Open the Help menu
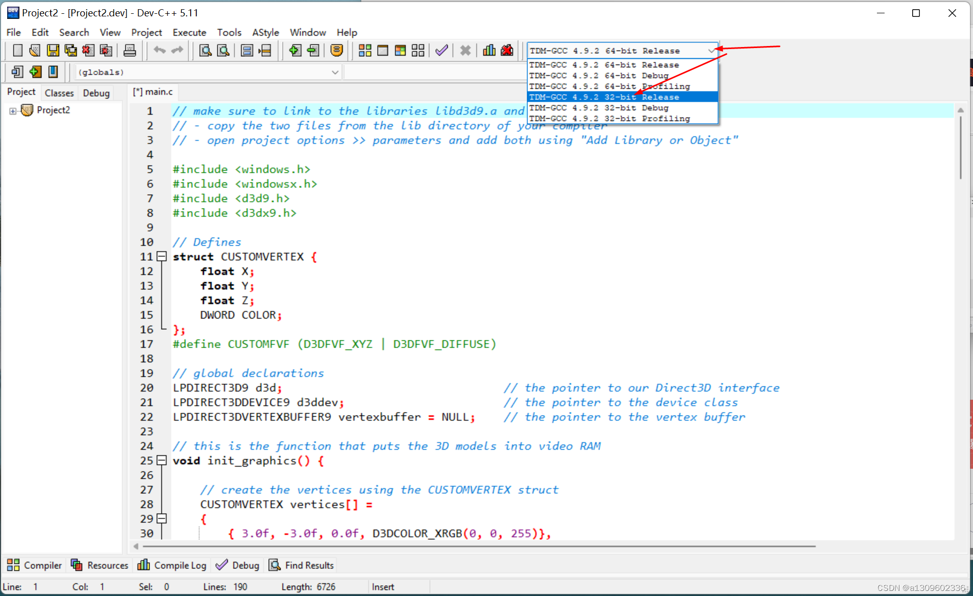 pos(347,32)
